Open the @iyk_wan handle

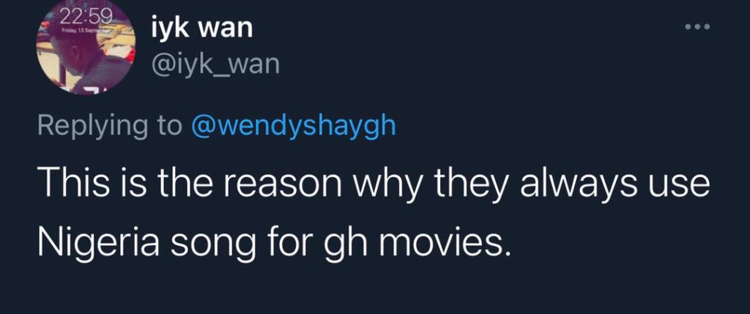coord(215,65)
